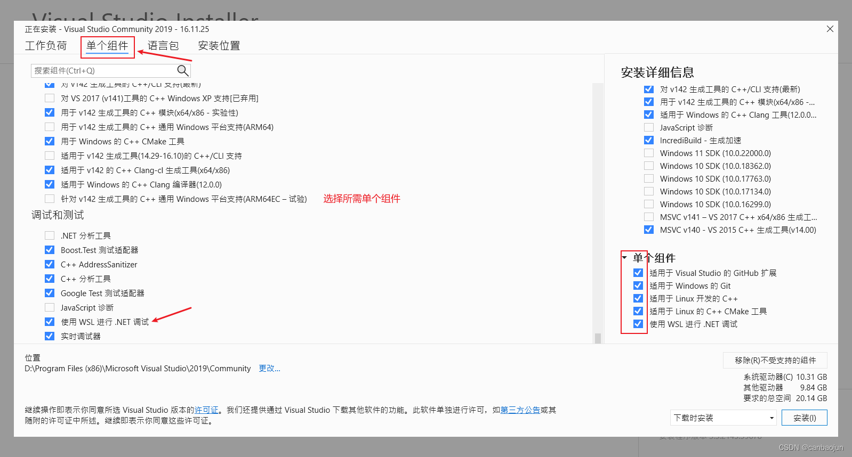The height and width of the screenshot is (457, 852).
Task: Check Windows 10 SDK (10.0.16299.0)
Action: click(649, 204)
